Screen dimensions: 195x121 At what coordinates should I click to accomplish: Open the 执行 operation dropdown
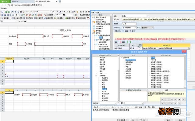(x=153, y=28)
